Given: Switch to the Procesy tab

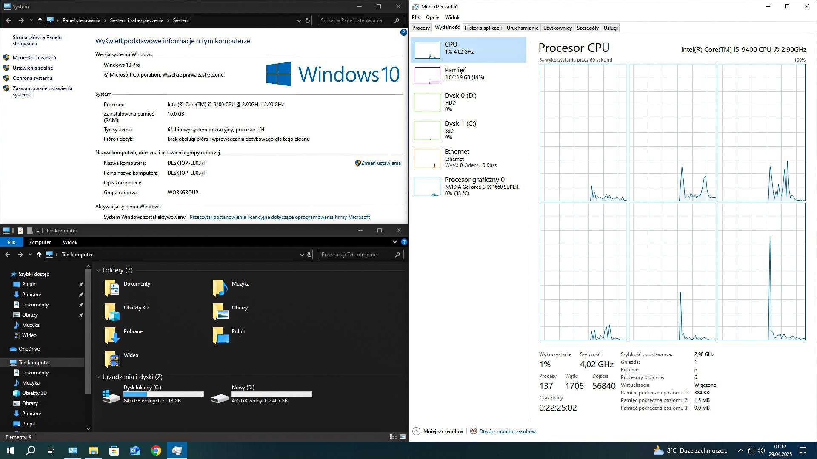Looking at the screenshot, I should (x=421, y=28).
